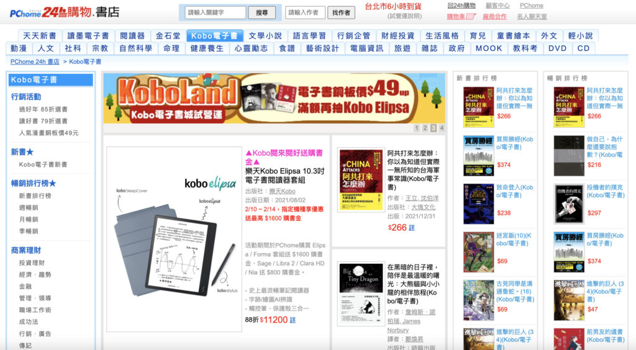Open the 購物車 shopping cart icon link
The width and height of the screenshot is (636, 350).
461,17
